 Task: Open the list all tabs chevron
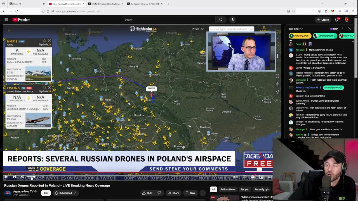pos(323,4)
